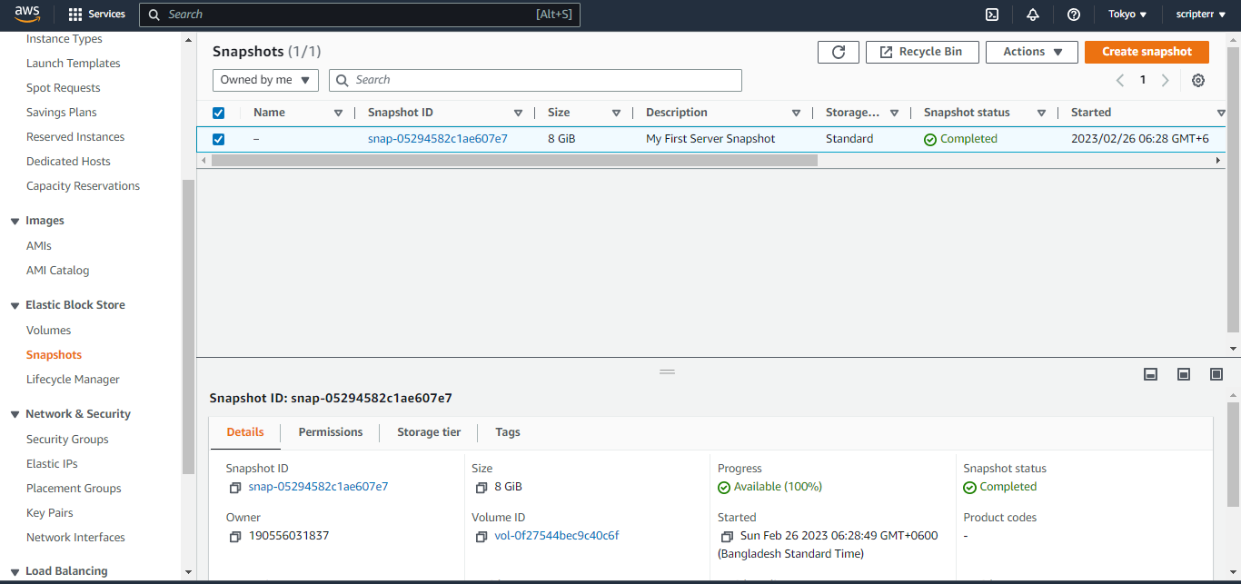Screen dimensions: 1241x584
Task: Expand details panel to full size
Action: pyautogui.click(x=1216, y=374)
